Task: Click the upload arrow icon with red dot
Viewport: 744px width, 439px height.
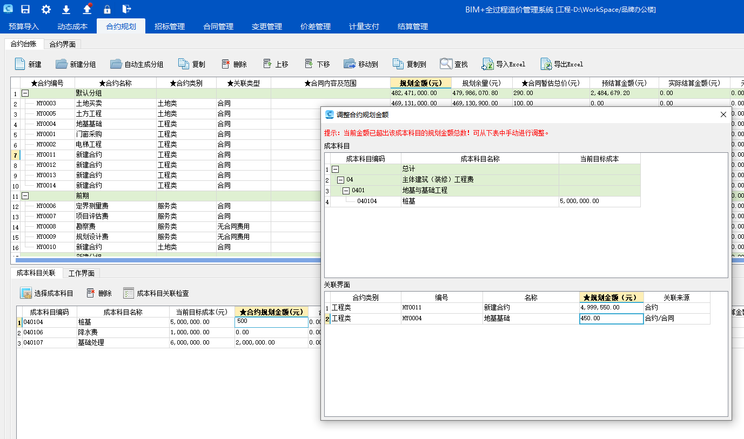Action: coord(87,9)
